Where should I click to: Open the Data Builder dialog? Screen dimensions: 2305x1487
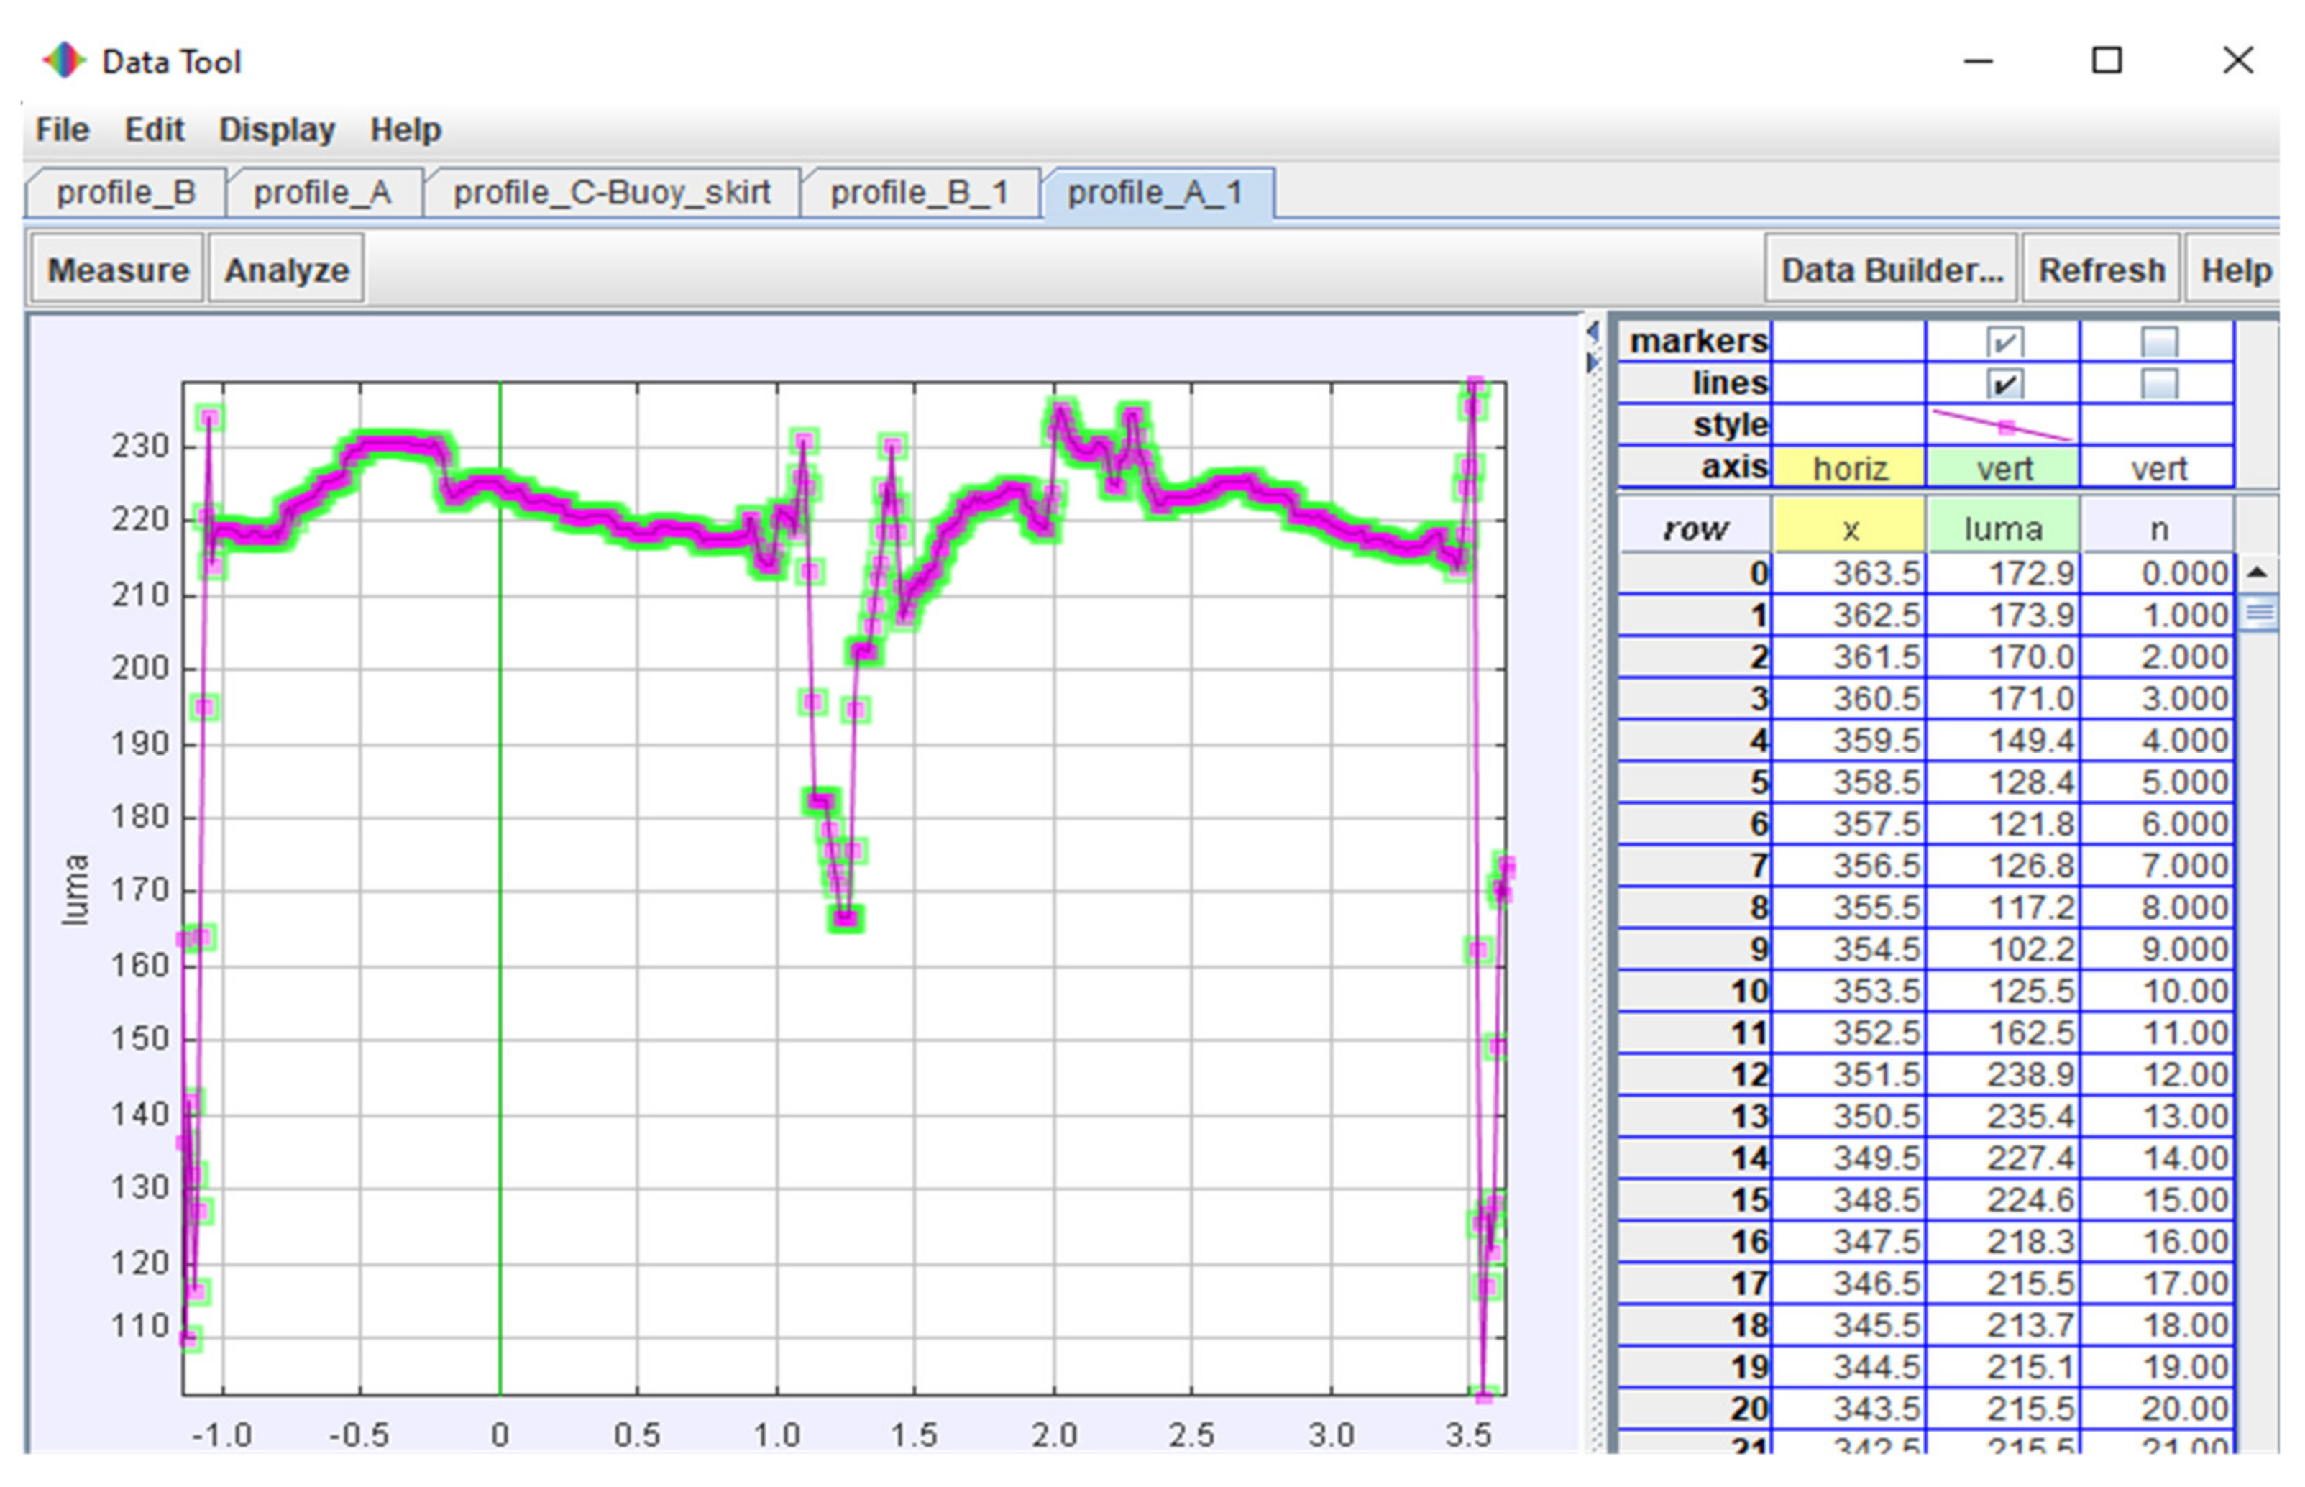[x=1891, y=270]
